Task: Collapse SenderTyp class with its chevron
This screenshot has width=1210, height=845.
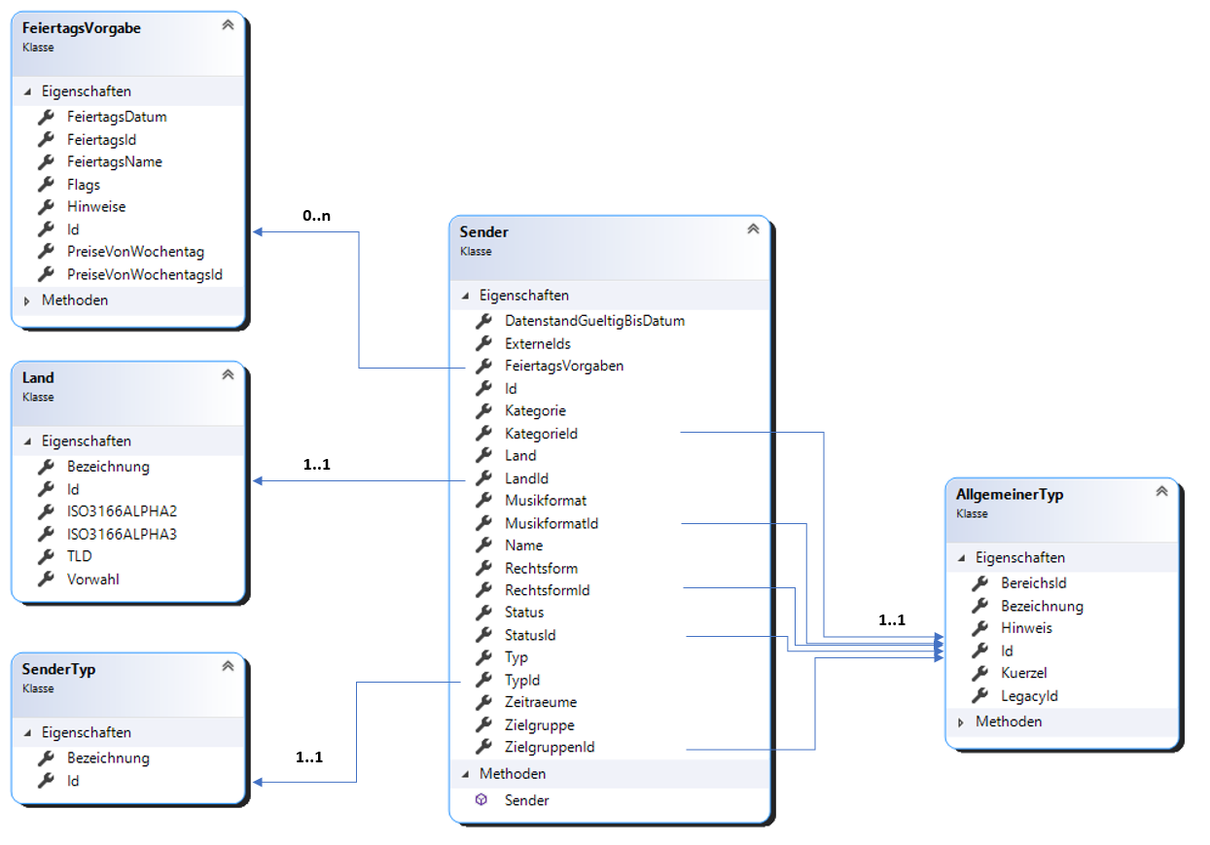Action: pos(228,667)
